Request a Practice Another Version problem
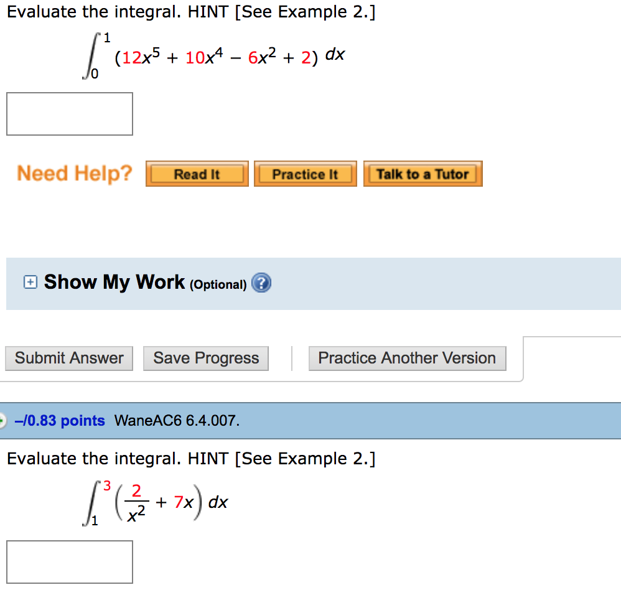 (x=407, y=358)
